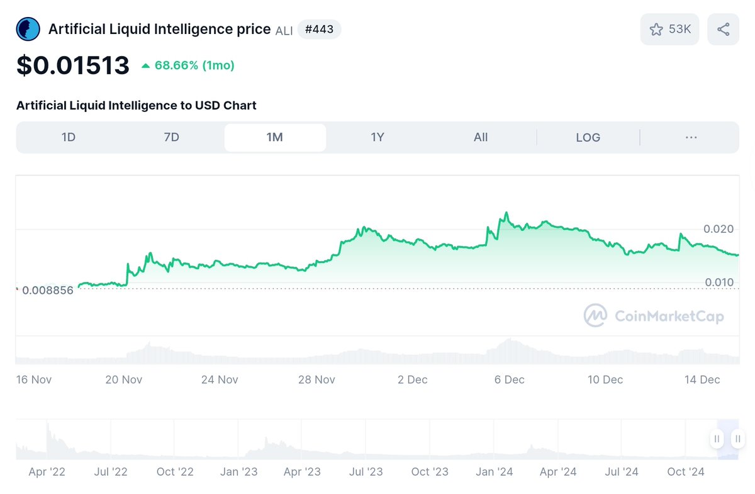Click the right range slider handle
This screenshot has width=755, height=494.
pyautogui.click(x=738, y=439)
